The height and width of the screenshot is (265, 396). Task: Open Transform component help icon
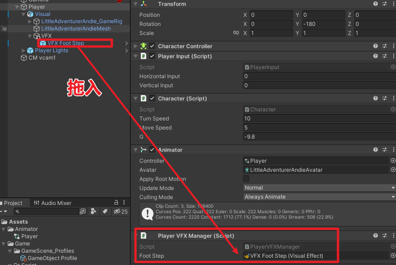coord(376,4)
